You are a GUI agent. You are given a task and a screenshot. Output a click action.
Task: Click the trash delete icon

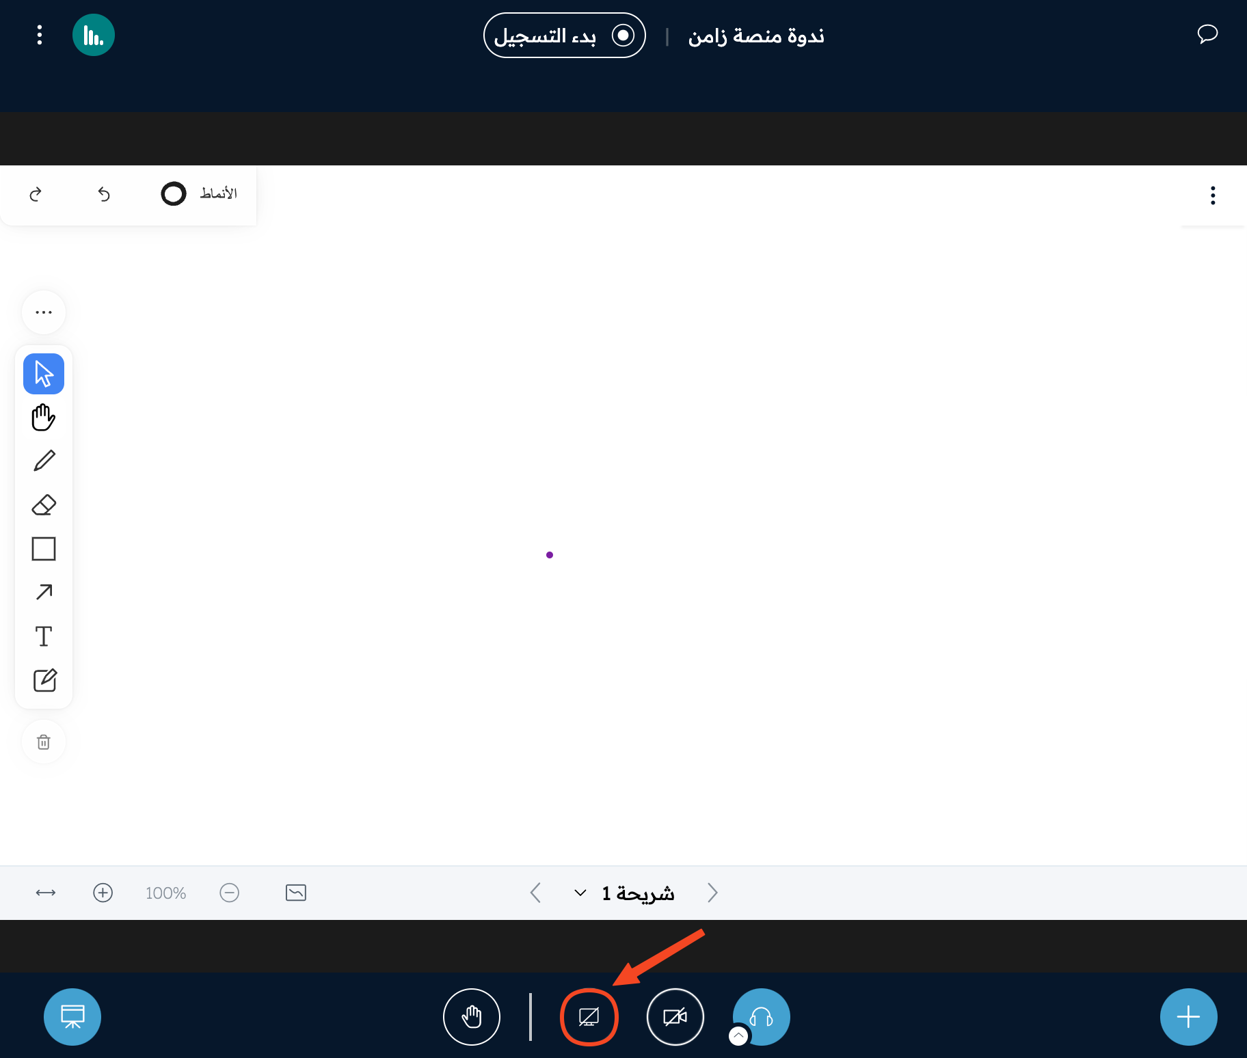point(44,742)
